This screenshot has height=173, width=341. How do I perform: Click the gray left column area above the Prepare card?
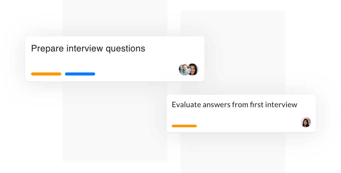115,18
